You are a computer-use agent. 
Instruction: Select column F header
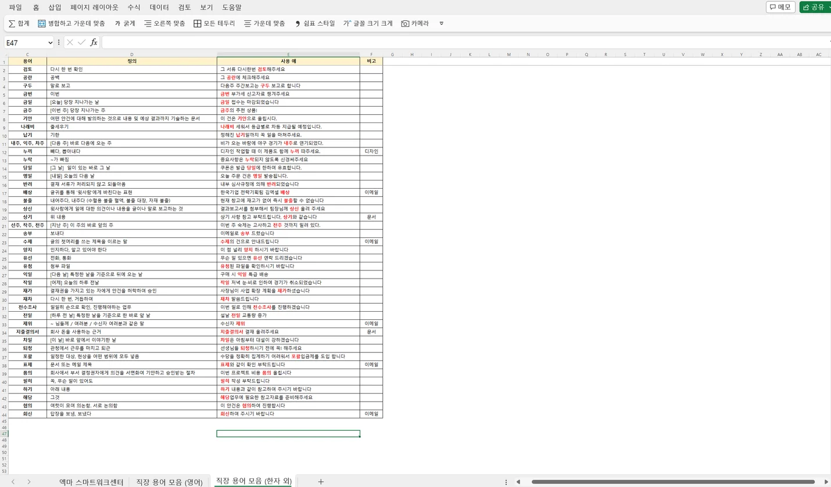(371, 55)
